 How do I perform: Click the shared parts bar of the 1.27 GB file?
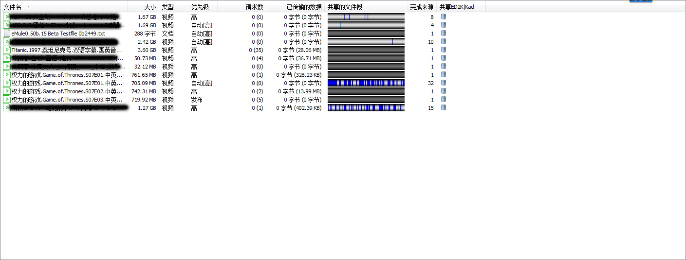point(366,108)
